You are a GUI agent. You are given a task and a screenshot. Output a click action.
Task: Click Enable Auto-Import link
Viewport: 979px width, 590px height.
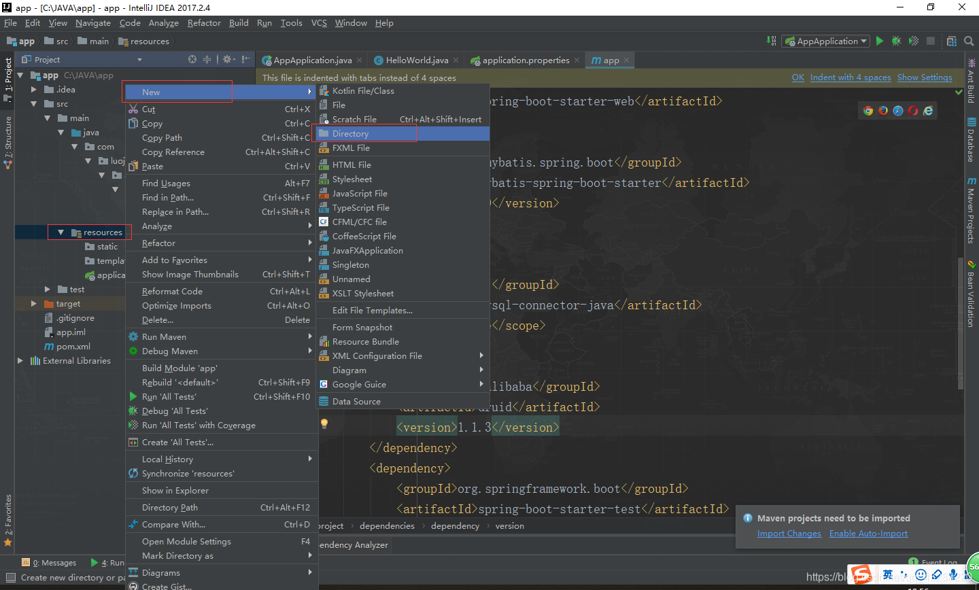click(x=868, y=534)
